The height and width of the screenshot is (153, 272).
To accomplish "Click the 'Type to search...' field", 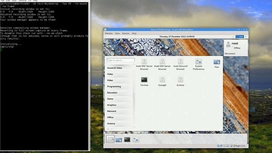I will coord(121,60).
